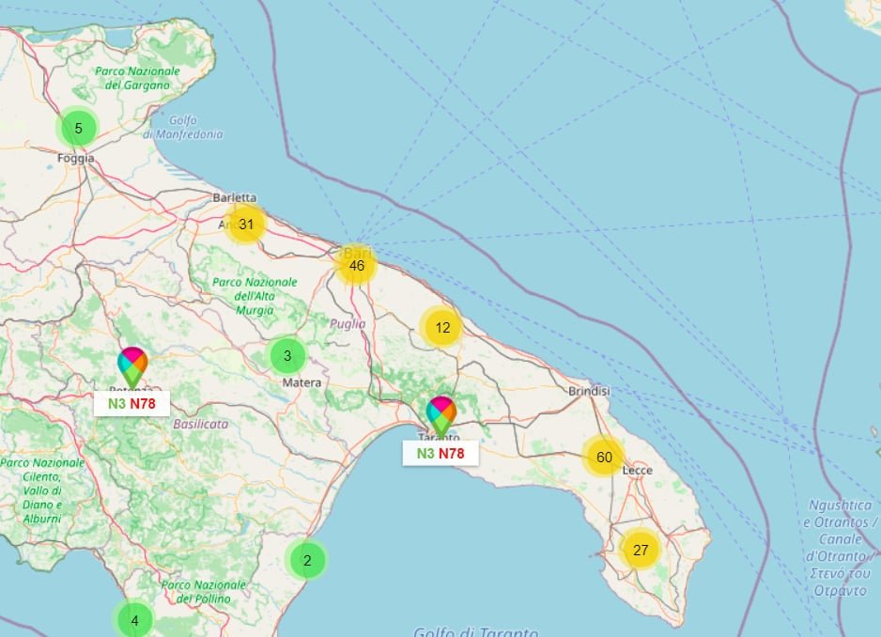Screen dimensions: 881x637
Task: Click Golfo di Manfredonia label
Action: [x=182, y=127]
